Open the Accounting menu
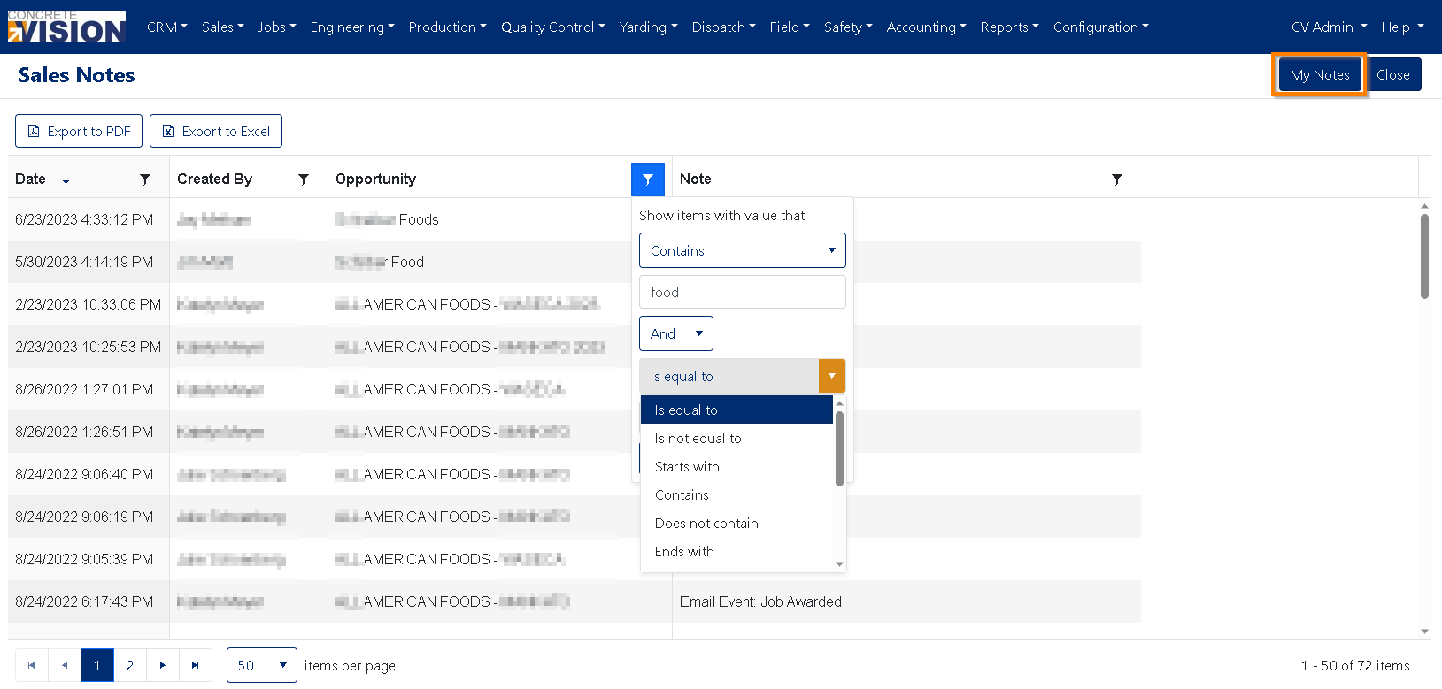 coord(926,27)
